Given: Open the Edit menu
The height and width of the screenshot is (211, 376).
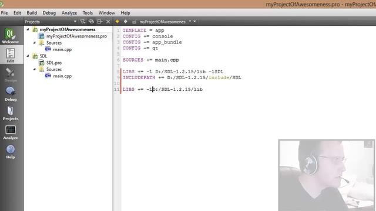Looking at the screenshot, I should point(17,13).
